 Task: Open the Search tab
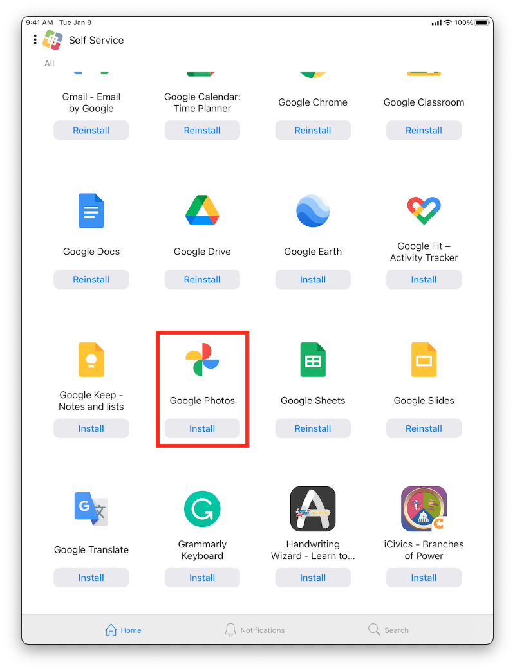(x=388, y=630)
